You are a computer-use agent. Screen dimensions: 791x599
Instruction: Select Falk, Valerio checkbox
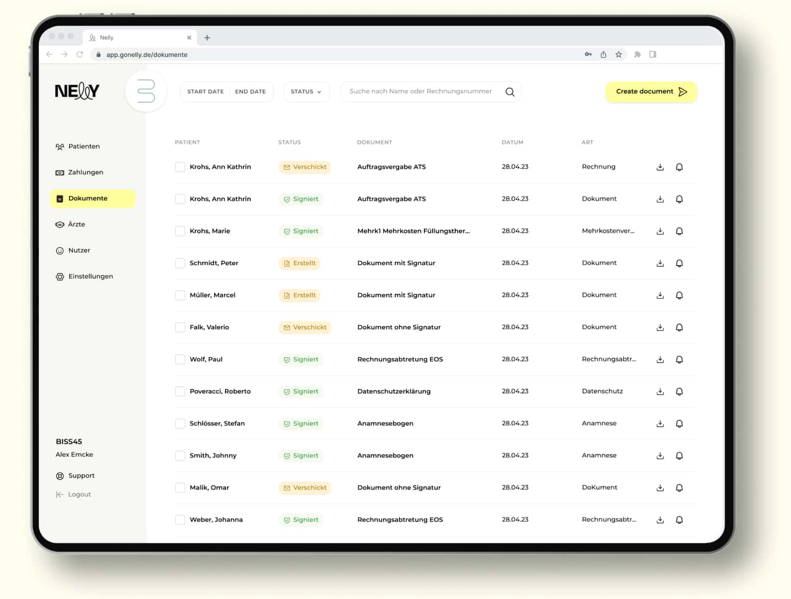[x=180, y=328]
